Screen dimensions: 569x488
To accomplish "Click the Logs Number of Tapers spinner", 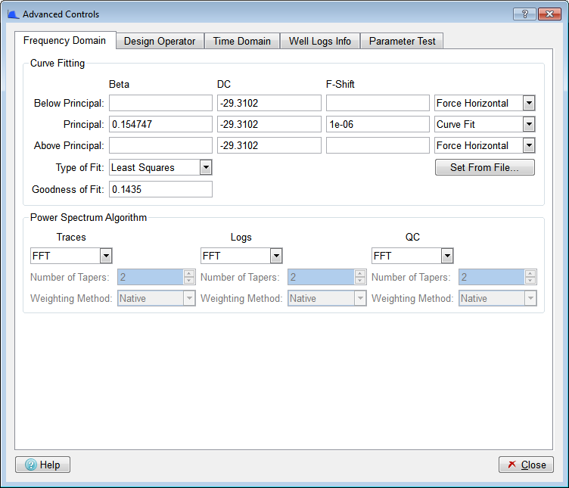I will 327,277.
